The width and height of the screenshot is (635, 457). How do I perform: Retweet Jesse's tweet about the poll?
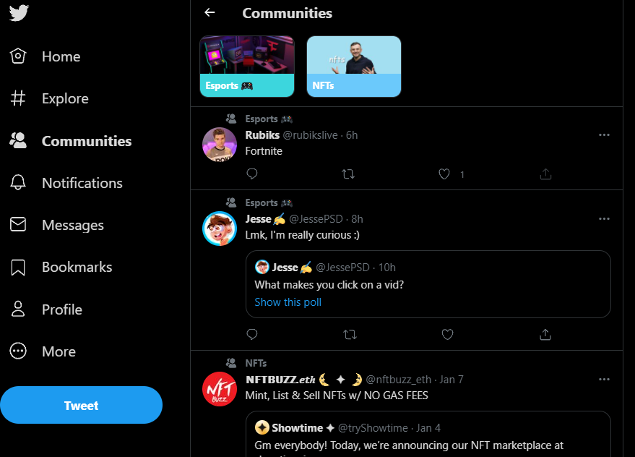pos(350,334)
